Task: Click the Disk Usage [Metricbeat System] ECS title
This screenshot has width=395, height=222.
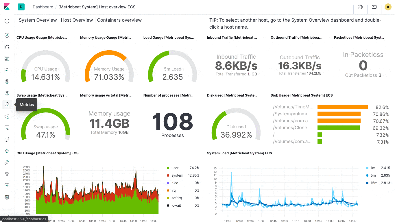Action: click(302, 95)
